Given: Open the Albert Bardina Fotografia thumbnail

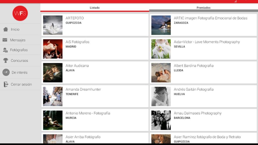Looking at the screenshot, I should pyautogui.click(x=161, y=73).
